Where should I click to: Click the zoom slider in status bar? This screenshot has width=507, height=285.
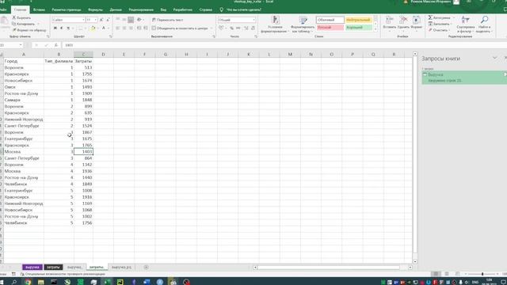[482, 274]
